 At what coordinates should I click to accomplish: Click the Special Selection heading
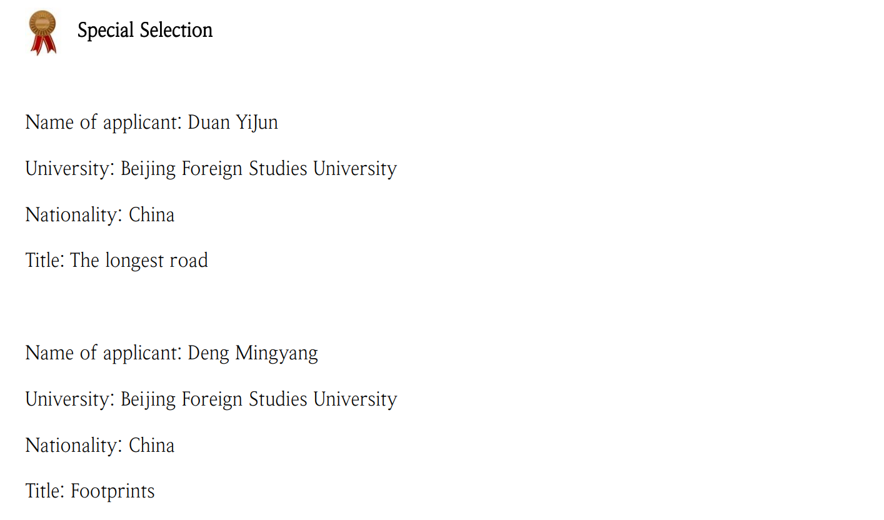point(145,30)
